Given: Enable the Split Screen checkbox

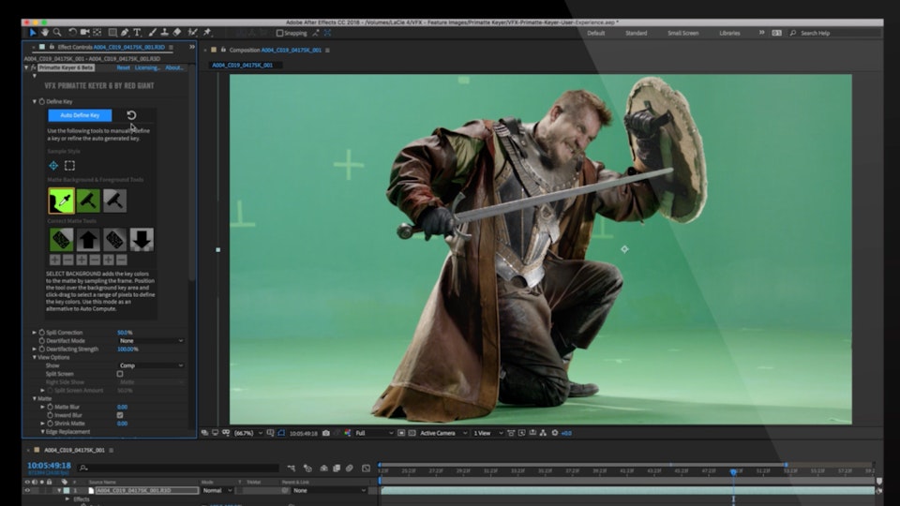Looking at the screenshot, I should [x=120, y=374].
